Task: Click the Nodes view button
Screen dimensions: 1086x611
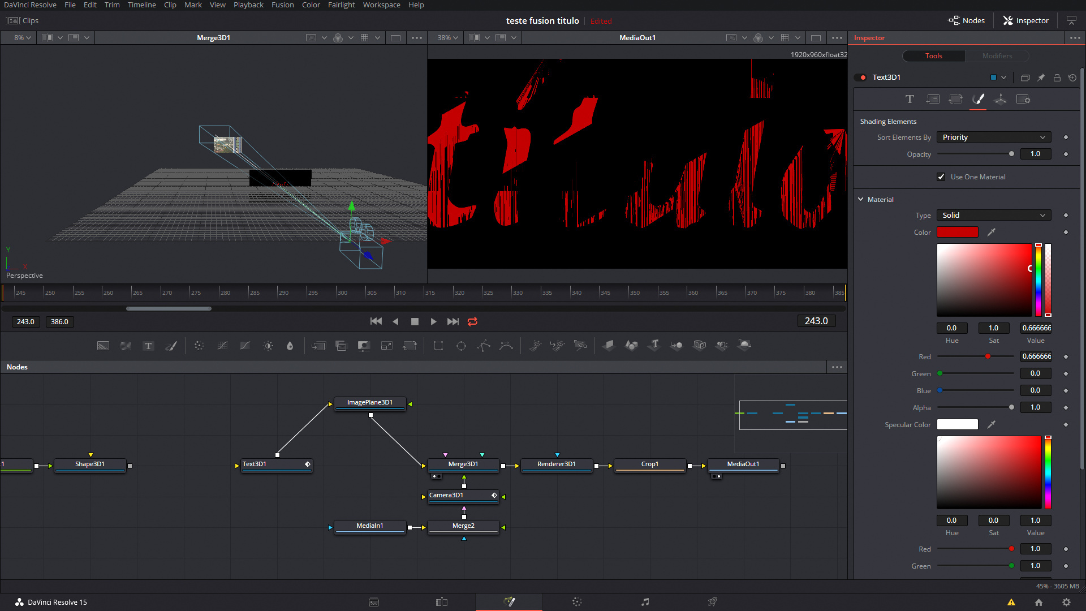Action: pyautogui.click(x=966, y=20)
